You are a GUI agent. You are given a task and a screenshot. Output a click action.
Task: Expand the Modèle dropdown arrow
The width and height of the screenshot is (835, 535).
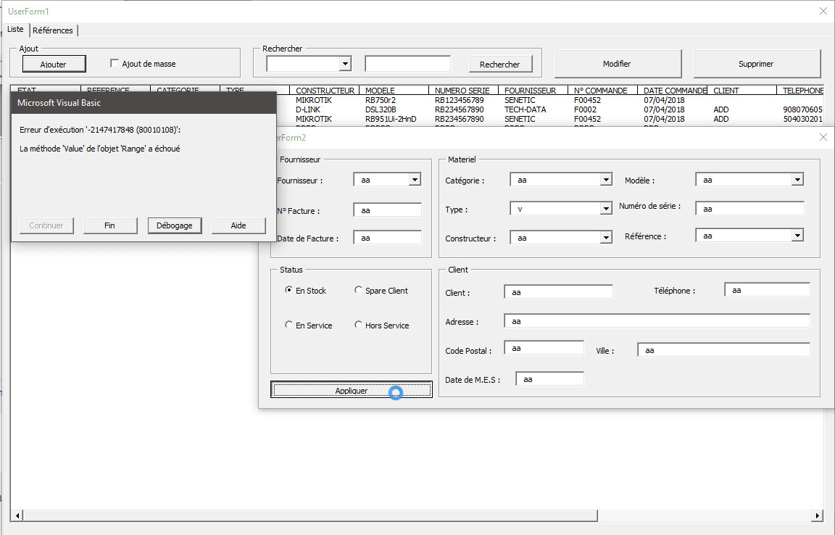(797, 180)
